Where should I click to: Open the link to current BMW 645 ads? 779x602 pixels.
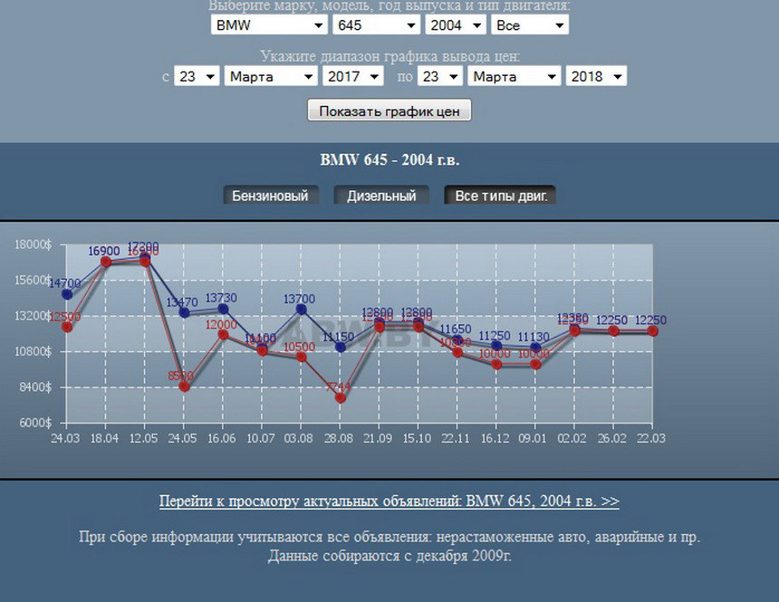pos(389,501)
